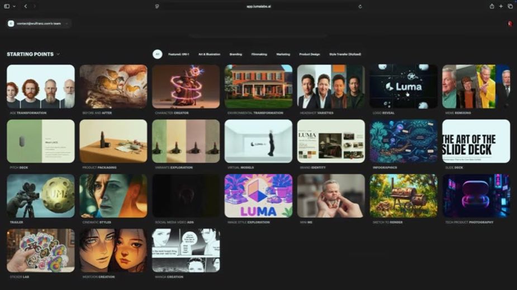Open the Age Transformation thumbnail
517x290 pixels.
coord(41,86)
